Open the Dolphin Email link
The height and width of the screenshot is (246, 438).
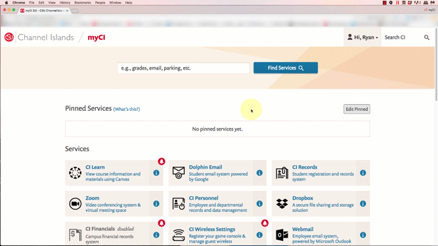point(206,167)
